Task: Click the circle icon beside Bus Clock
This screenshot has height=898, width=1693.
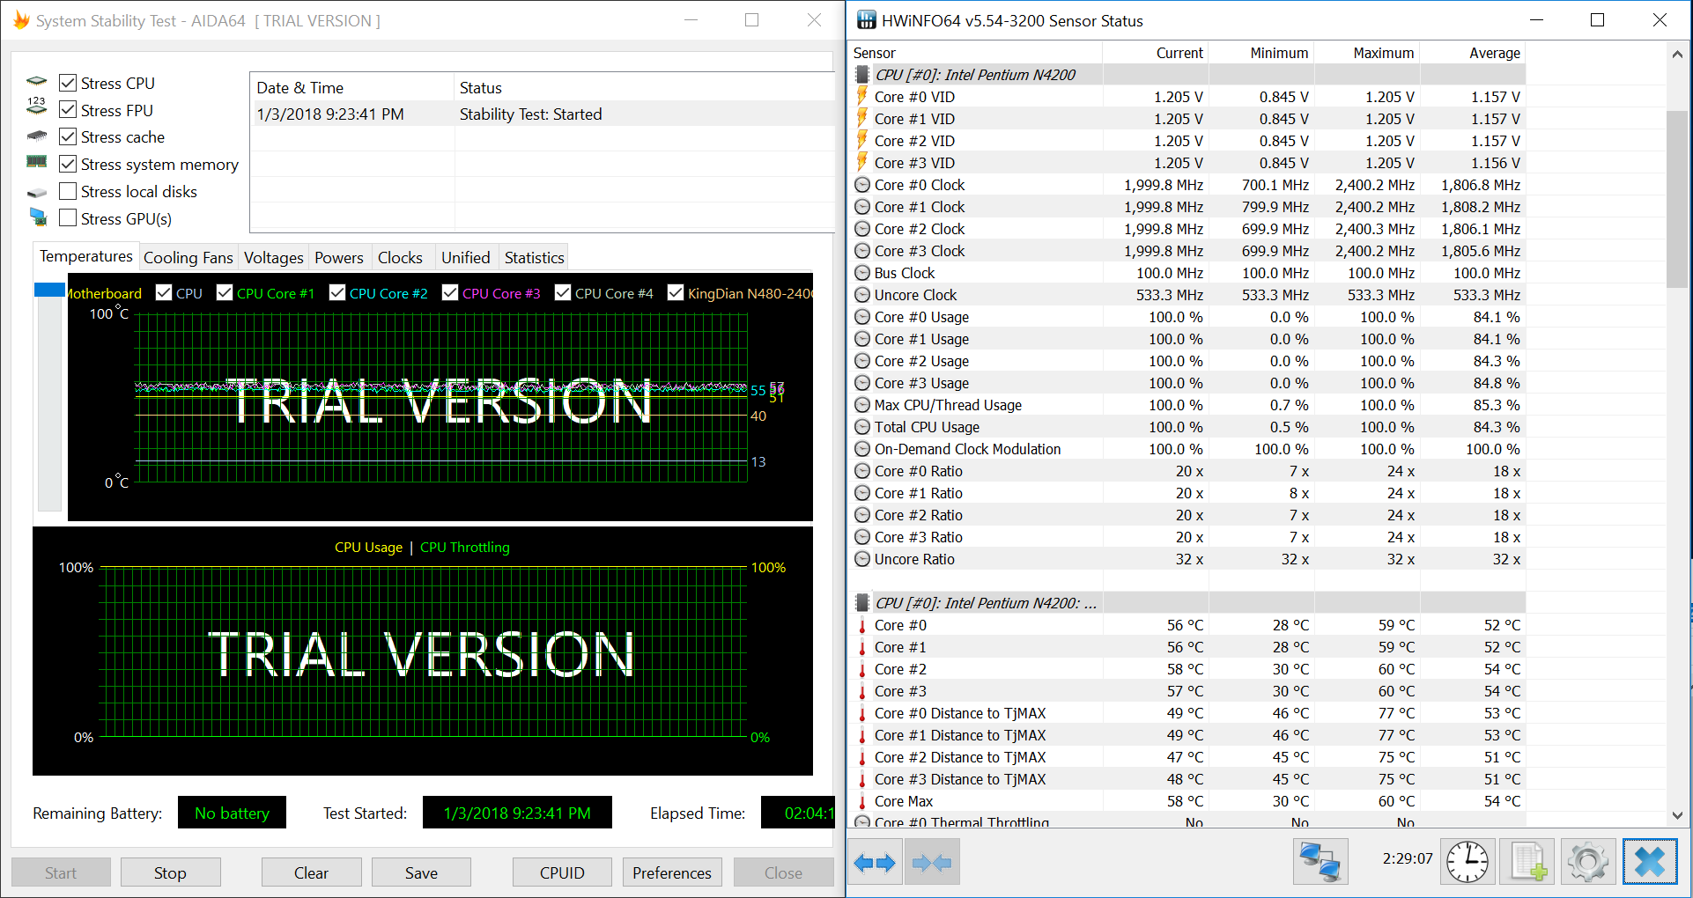Action: click(x=862, y=273)
